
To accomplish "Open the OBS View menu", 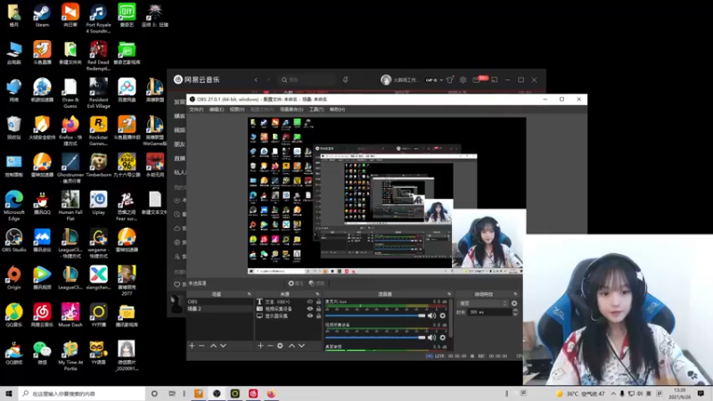I will click(x=236, y=110).
